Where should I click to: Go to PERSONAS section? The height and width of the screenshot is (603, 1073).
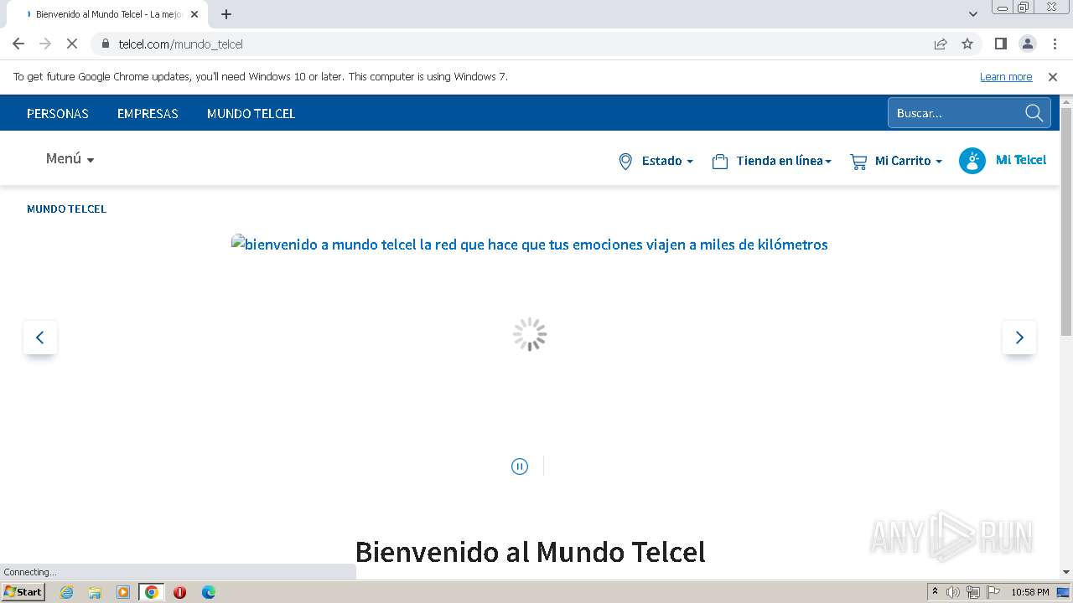58,113
